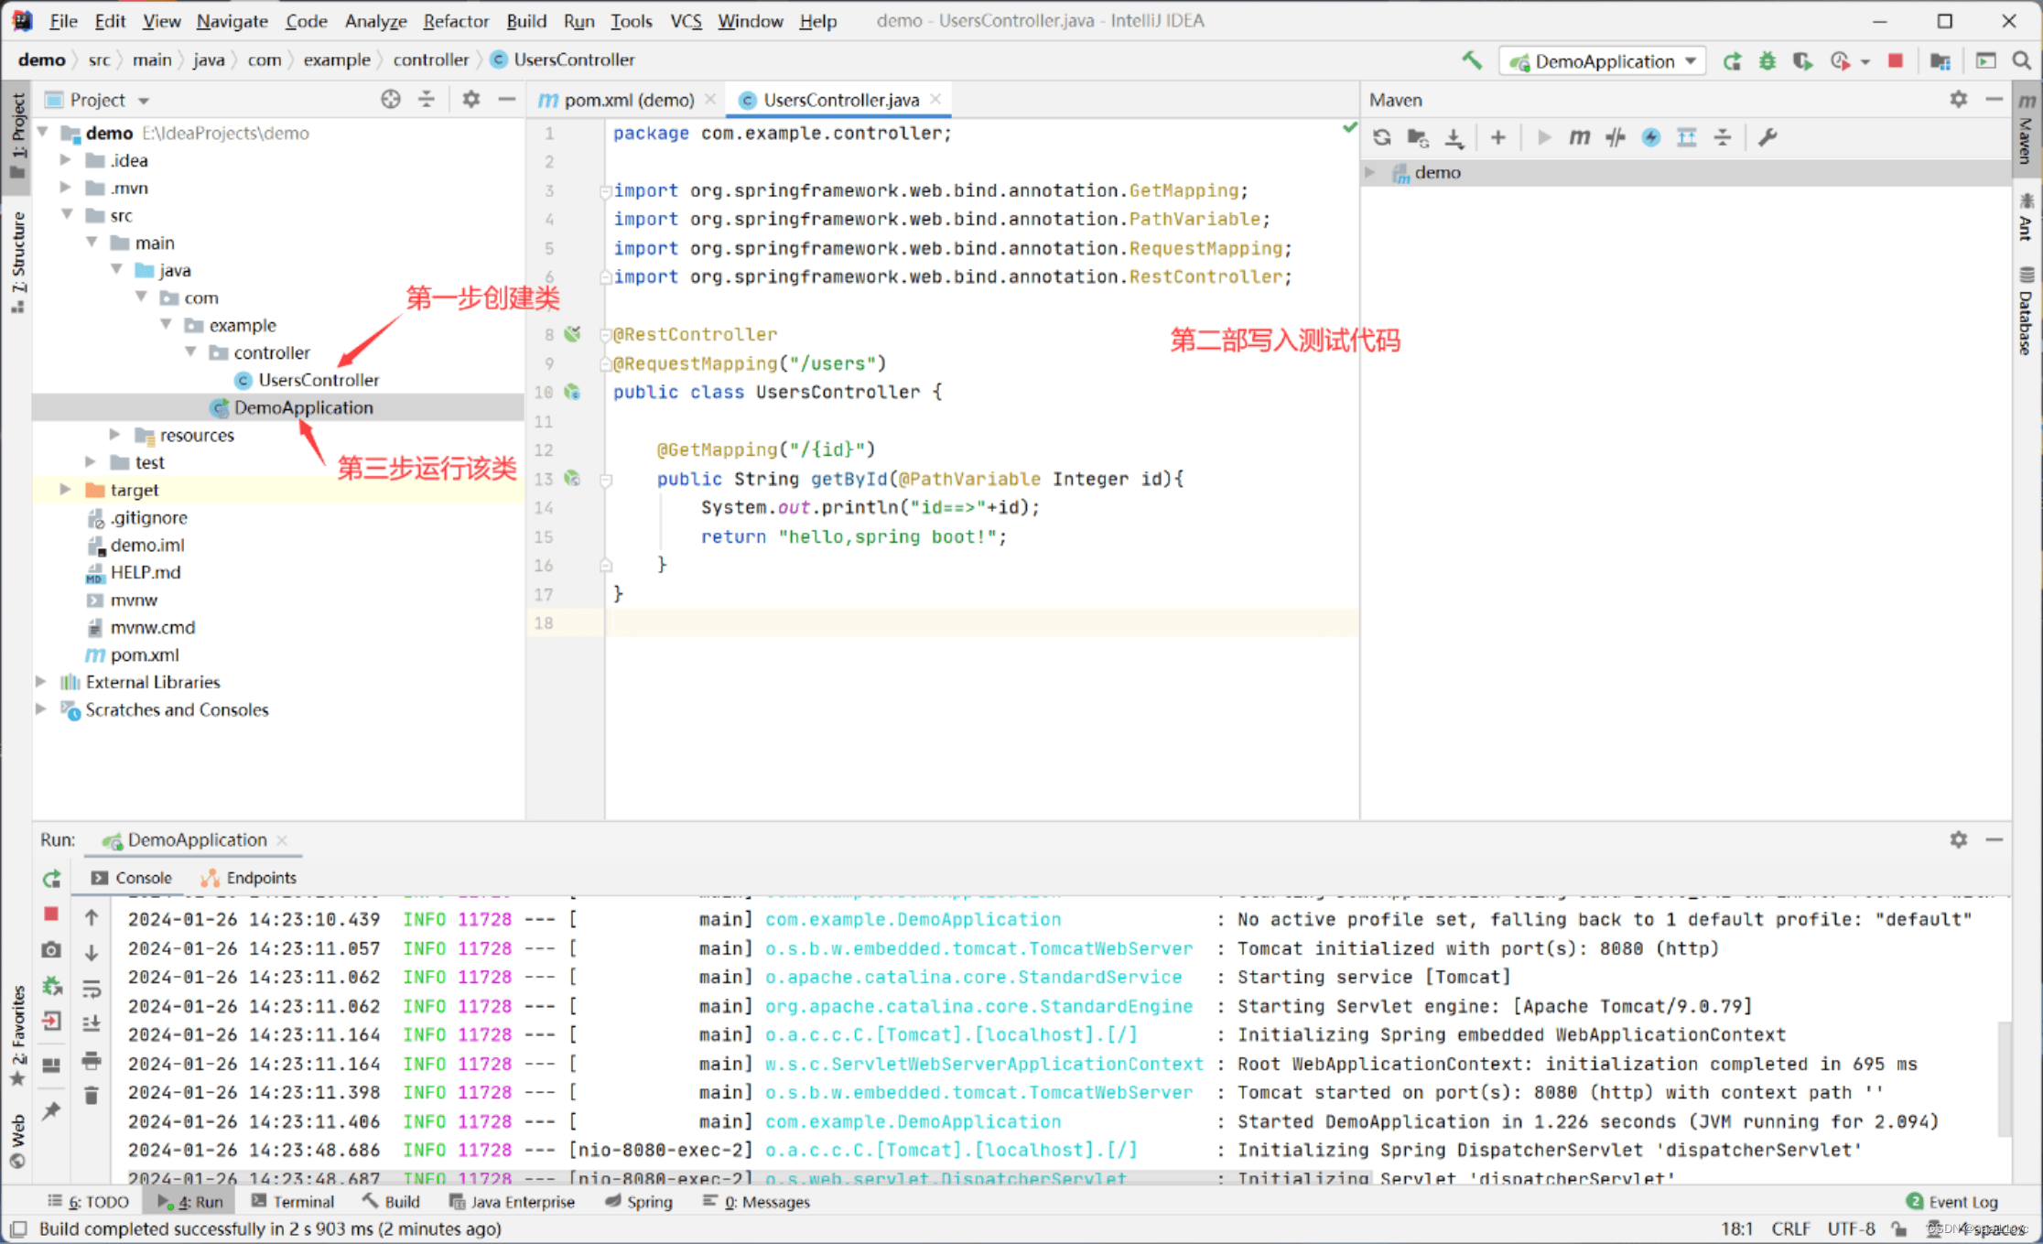Viewport: 2043px width, 1244px height.
Task: Open the Analyze menu
Action: coord(375,20)
